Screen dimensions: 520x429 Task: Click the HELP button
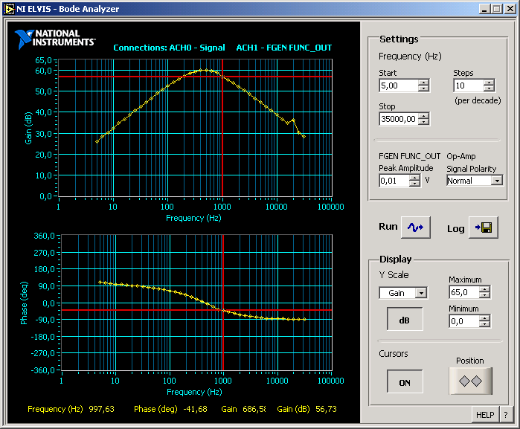click(x=485, y=415)
